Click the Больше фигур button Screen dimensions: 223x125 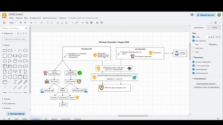click(16, 114)
